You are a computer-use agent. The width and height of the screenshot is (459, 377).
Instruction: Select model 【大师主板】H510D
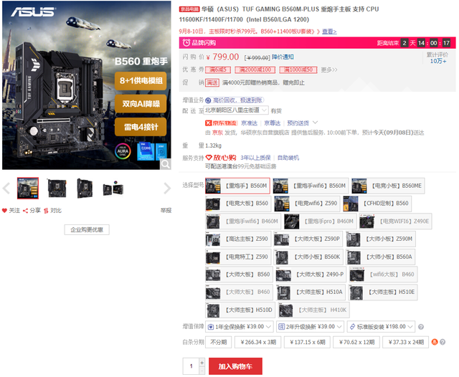pyautogui.click(x=240, y=310)
